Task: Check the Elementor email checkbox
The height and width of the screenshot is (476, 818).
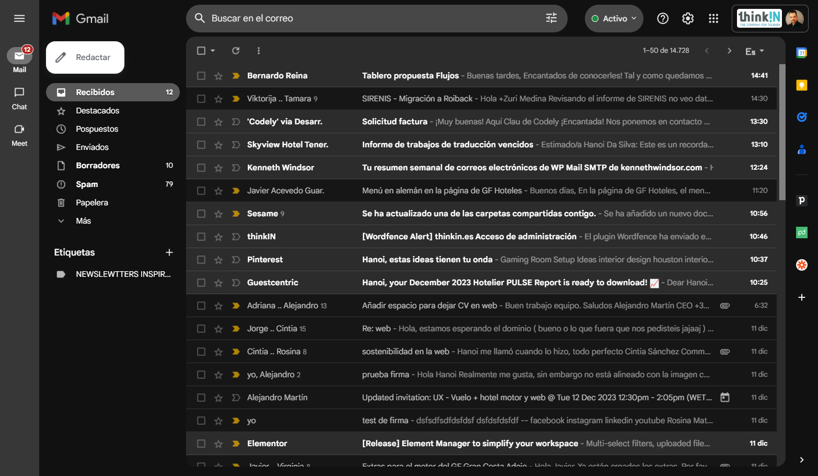Action: [201, 444]
